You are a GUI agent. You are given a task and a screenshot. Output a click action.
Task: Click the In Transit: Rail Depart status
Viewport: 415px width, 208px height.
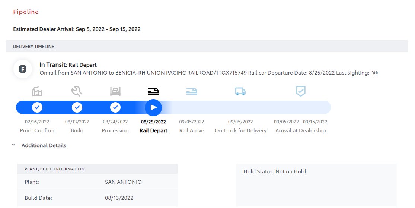pos(68,64)
